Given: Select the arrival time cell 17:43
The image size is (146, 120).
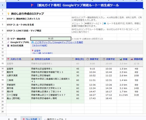Looking at the screenshot, I should tap(92, 98).
